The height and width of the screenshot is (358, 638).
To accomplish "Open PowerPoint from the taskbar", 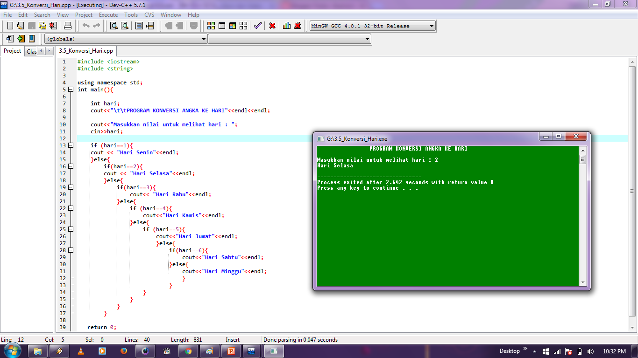I will pyautogui.click(x=231, y=351).
